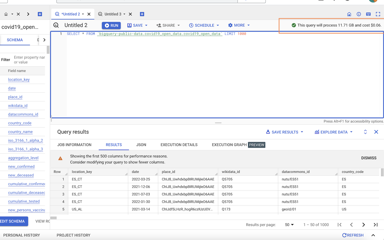Go to first page of results
Viewport: 384px width, 240px height.
tap(340, 225)
